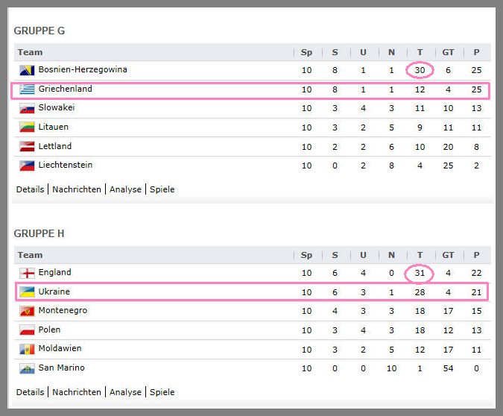Viewport: 503px width, 416px height.
Task: Click the San Marino flag icon
Action: click(x=27, y=368)
